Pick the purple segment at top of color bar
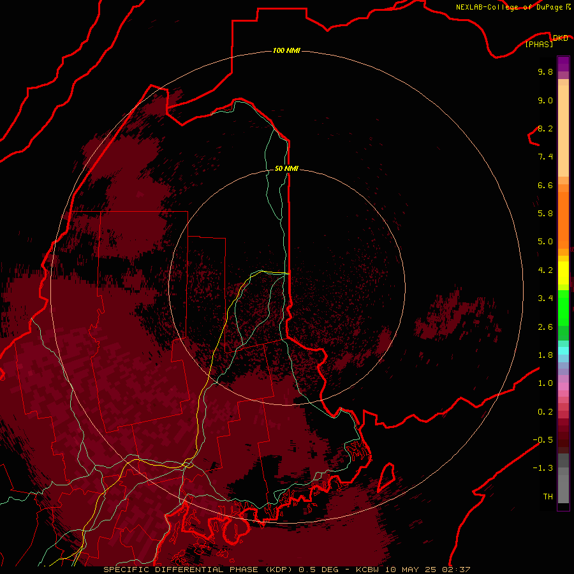 tap(563, 64)
